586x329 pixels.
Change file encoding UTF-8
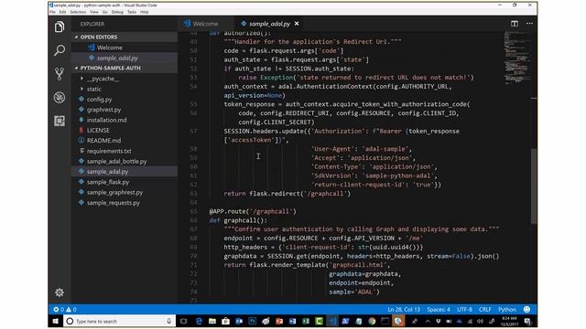(x=464, y=309)
